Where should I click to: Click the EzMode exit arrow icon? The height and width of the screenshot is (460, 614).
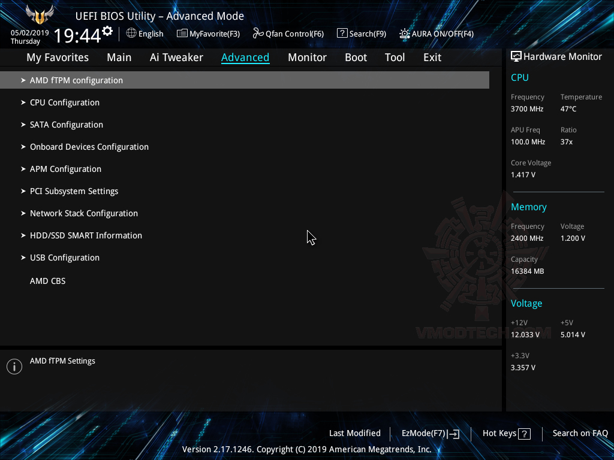coord(454,434)
